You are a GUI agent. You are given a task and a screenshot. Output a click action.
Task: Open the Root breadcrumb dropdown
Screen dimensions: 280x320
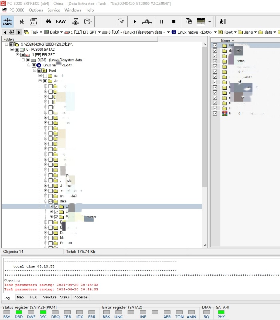click(x=235, y=32)
